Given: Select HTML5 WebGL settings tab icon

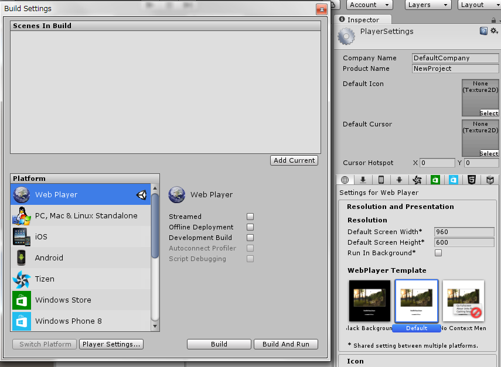Looking at the screenshot, I should tap(472, 180).
